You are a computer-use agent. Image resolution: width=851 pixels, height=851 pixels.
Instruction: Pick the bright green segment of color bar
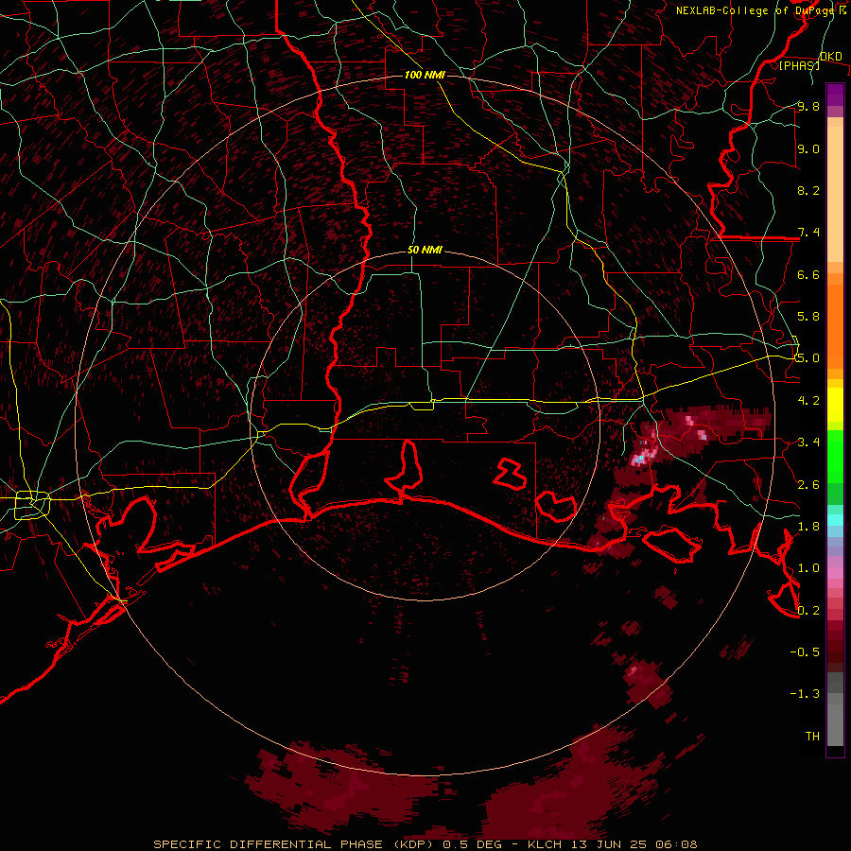[x=835, y=457]
